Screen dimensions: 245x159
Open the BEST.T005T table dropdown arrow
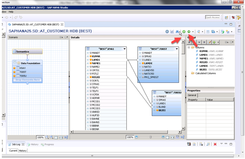[x=177, y=49]
